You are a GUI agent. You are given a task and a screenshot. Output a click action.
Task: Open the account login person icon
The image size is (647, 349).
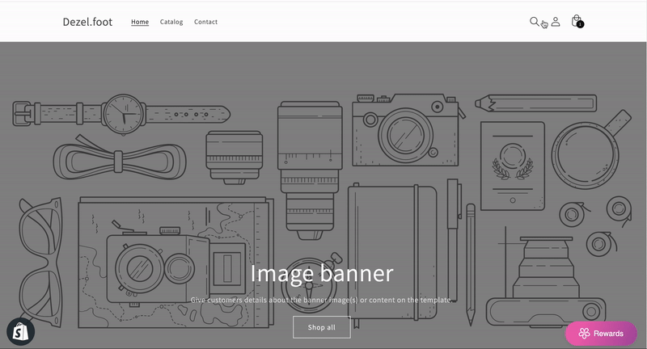point(556,22)
